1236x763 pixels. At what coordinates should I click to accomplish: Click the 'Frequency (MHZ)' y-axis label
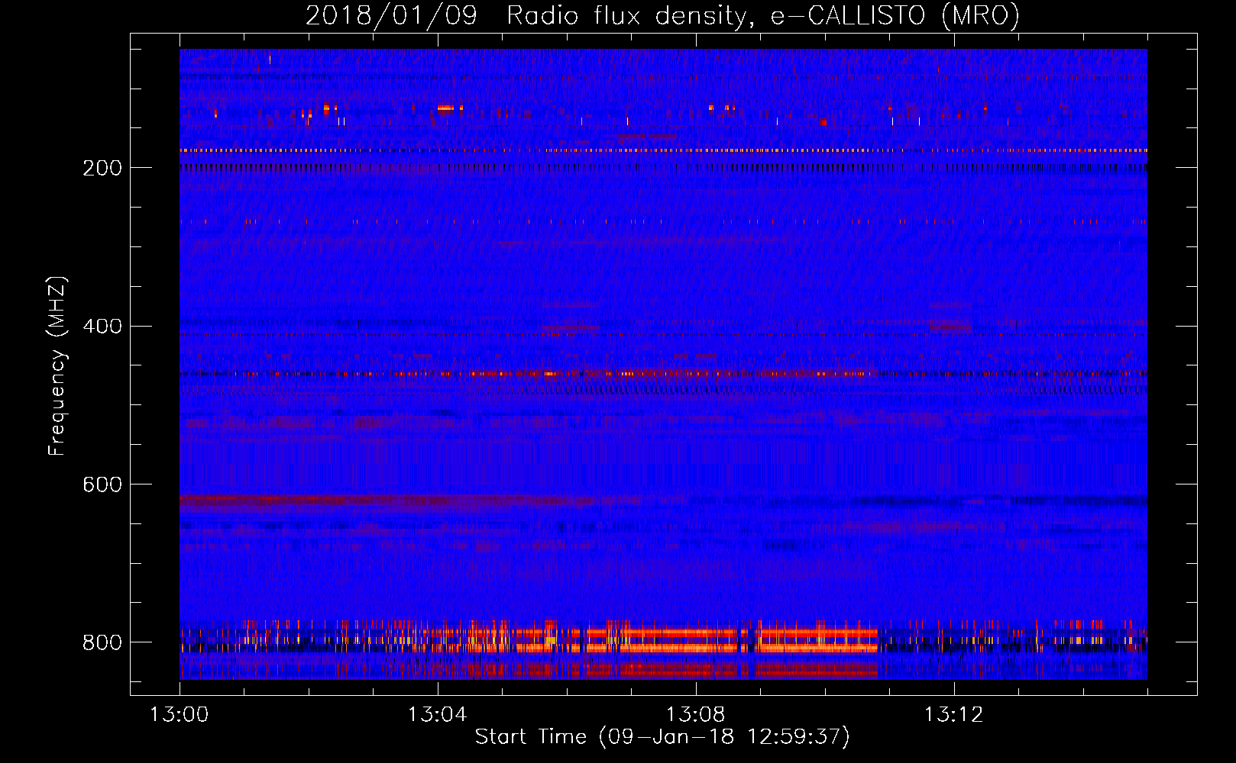click(57, 365)
